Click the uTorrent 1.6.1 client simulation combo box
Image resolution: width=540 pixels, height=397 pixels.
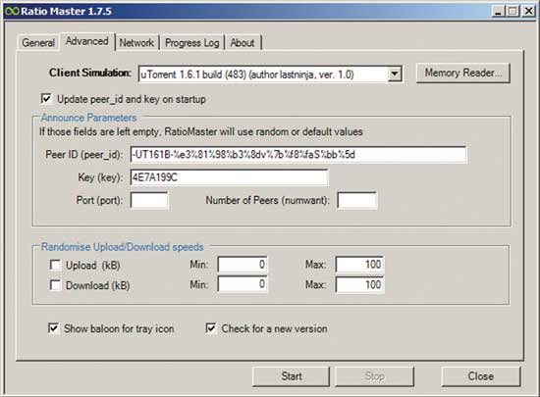[x=270, y=74]
